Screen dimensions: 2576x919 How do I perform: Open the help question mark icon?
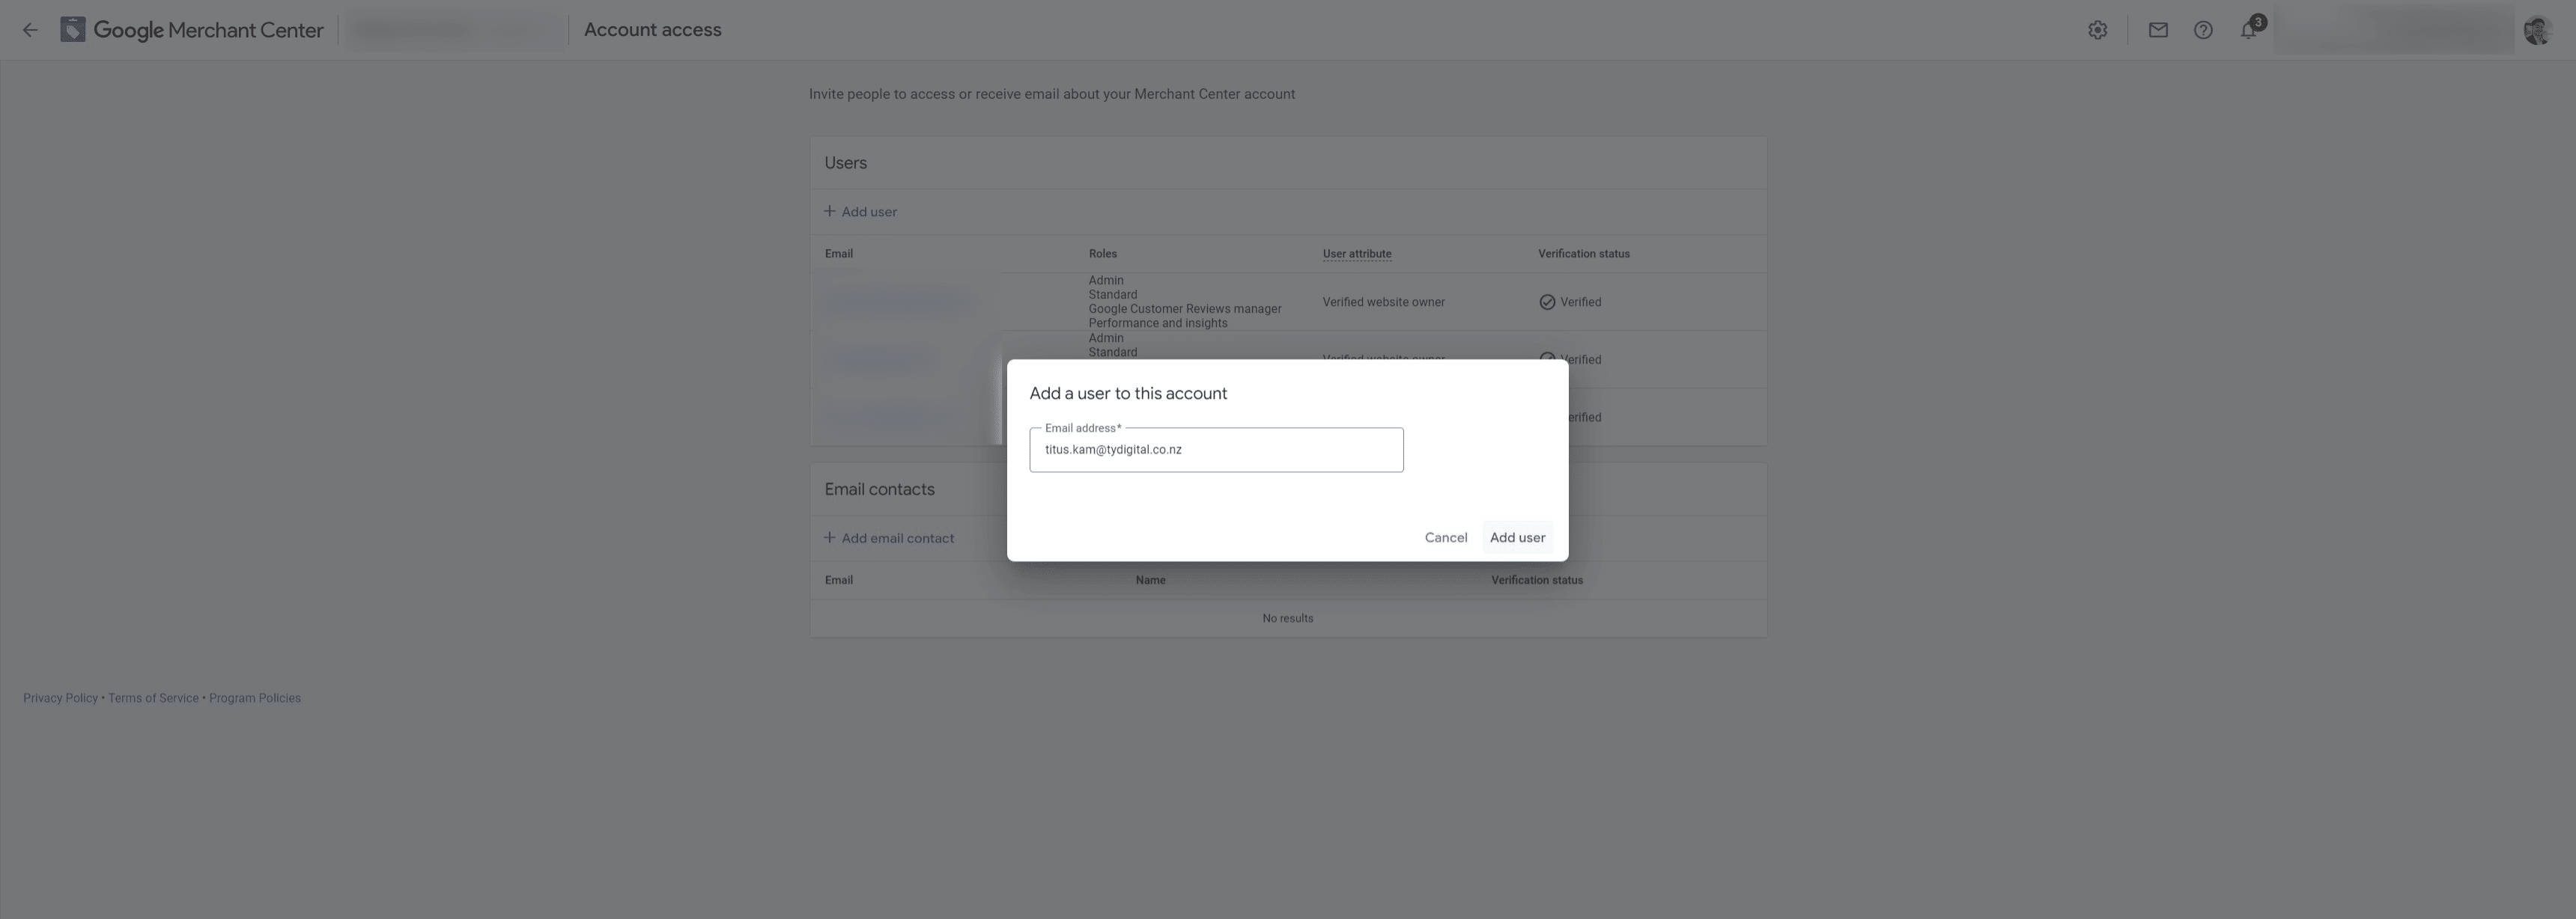point(2203,29)
